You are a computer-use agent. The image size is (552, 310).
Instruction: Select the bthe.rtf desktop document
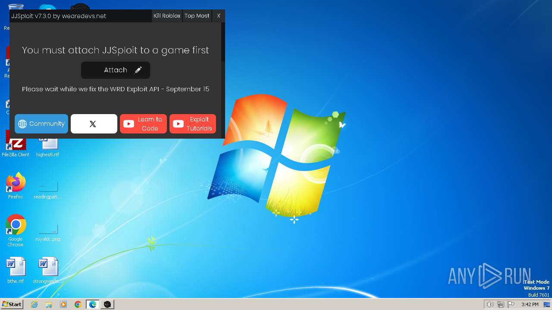click(16, 271)
